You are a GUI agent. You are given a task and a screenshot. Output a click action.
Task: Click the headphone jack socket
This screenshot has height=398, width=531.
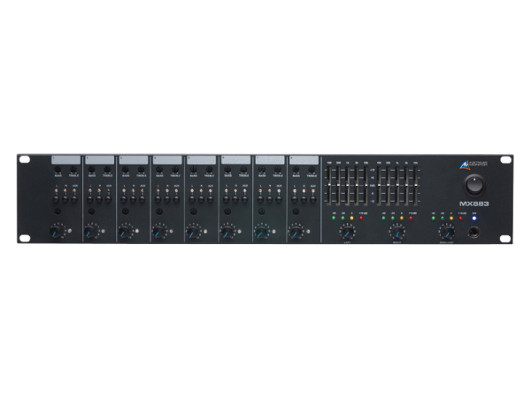pos(475,233)
